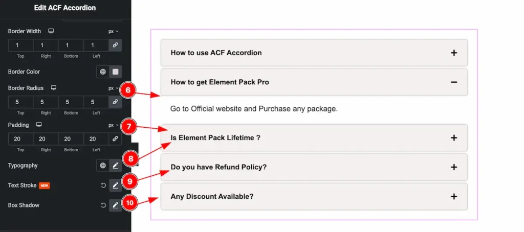The height and width of the screenshot is (232, 524).
Task: Expand the 'How to use ACF Accordion' item
Action: 314,53
